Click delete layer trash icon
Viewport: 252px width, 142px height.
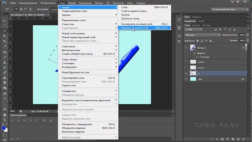(243, 139)
